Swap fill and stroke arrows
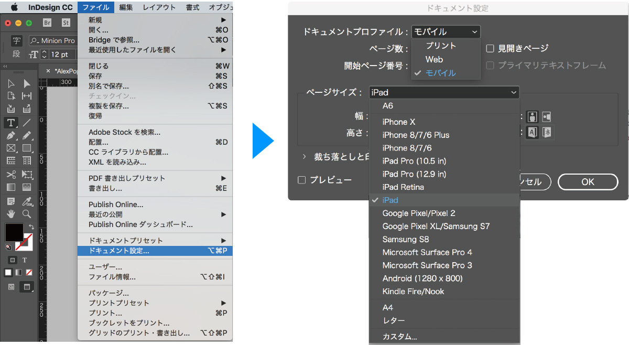 31,227
